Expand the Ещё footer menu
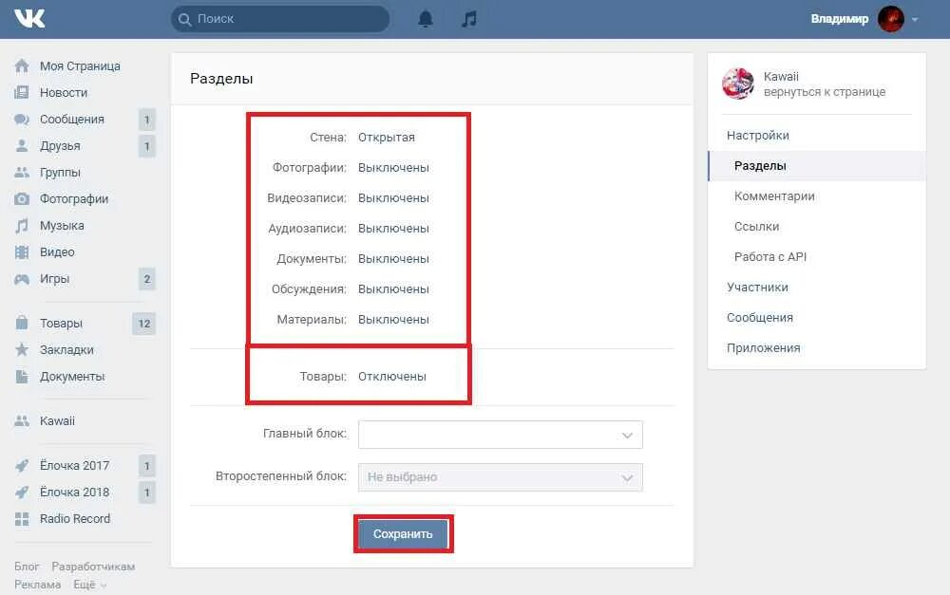Image resolution: width=950 pixels, height=595 pixels. (89, 585)
